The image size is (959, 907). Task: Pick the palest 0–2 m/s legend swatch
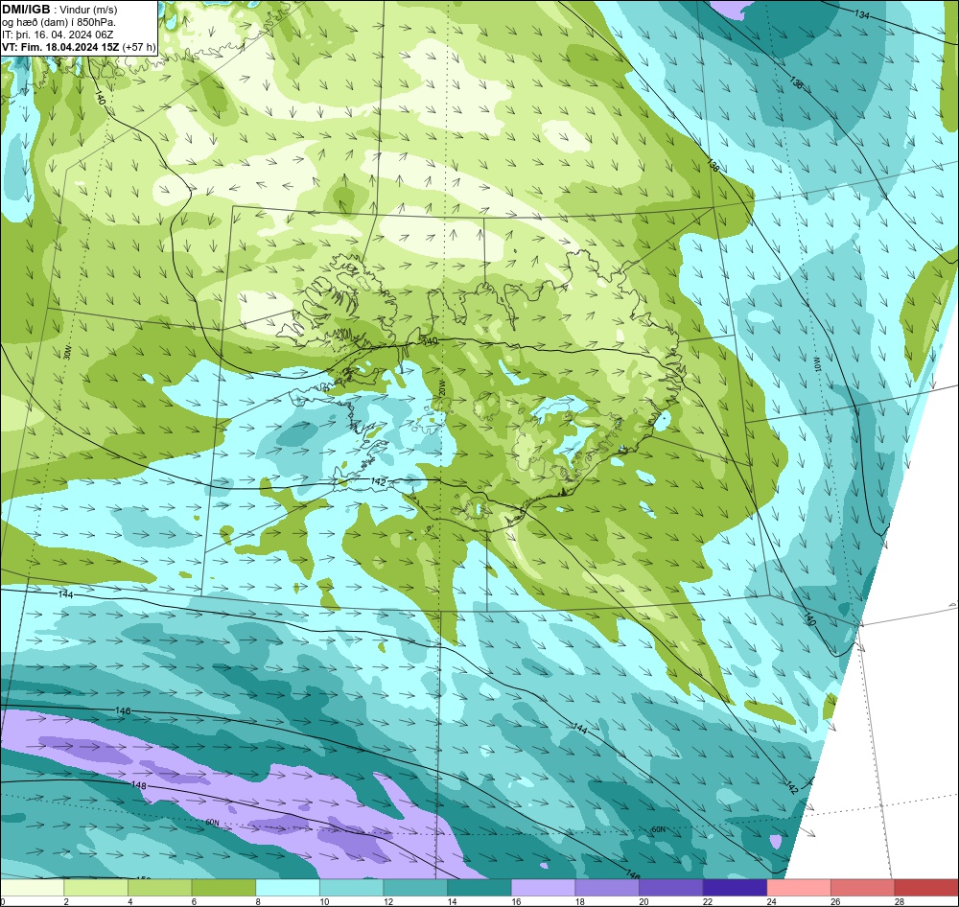32,888
